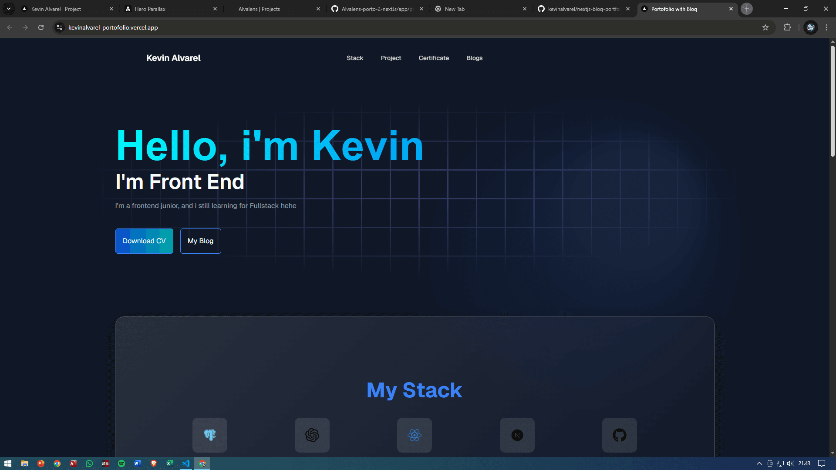Reload the current page
The height and width of the screenshot is (470, 836).
(41, 27)
